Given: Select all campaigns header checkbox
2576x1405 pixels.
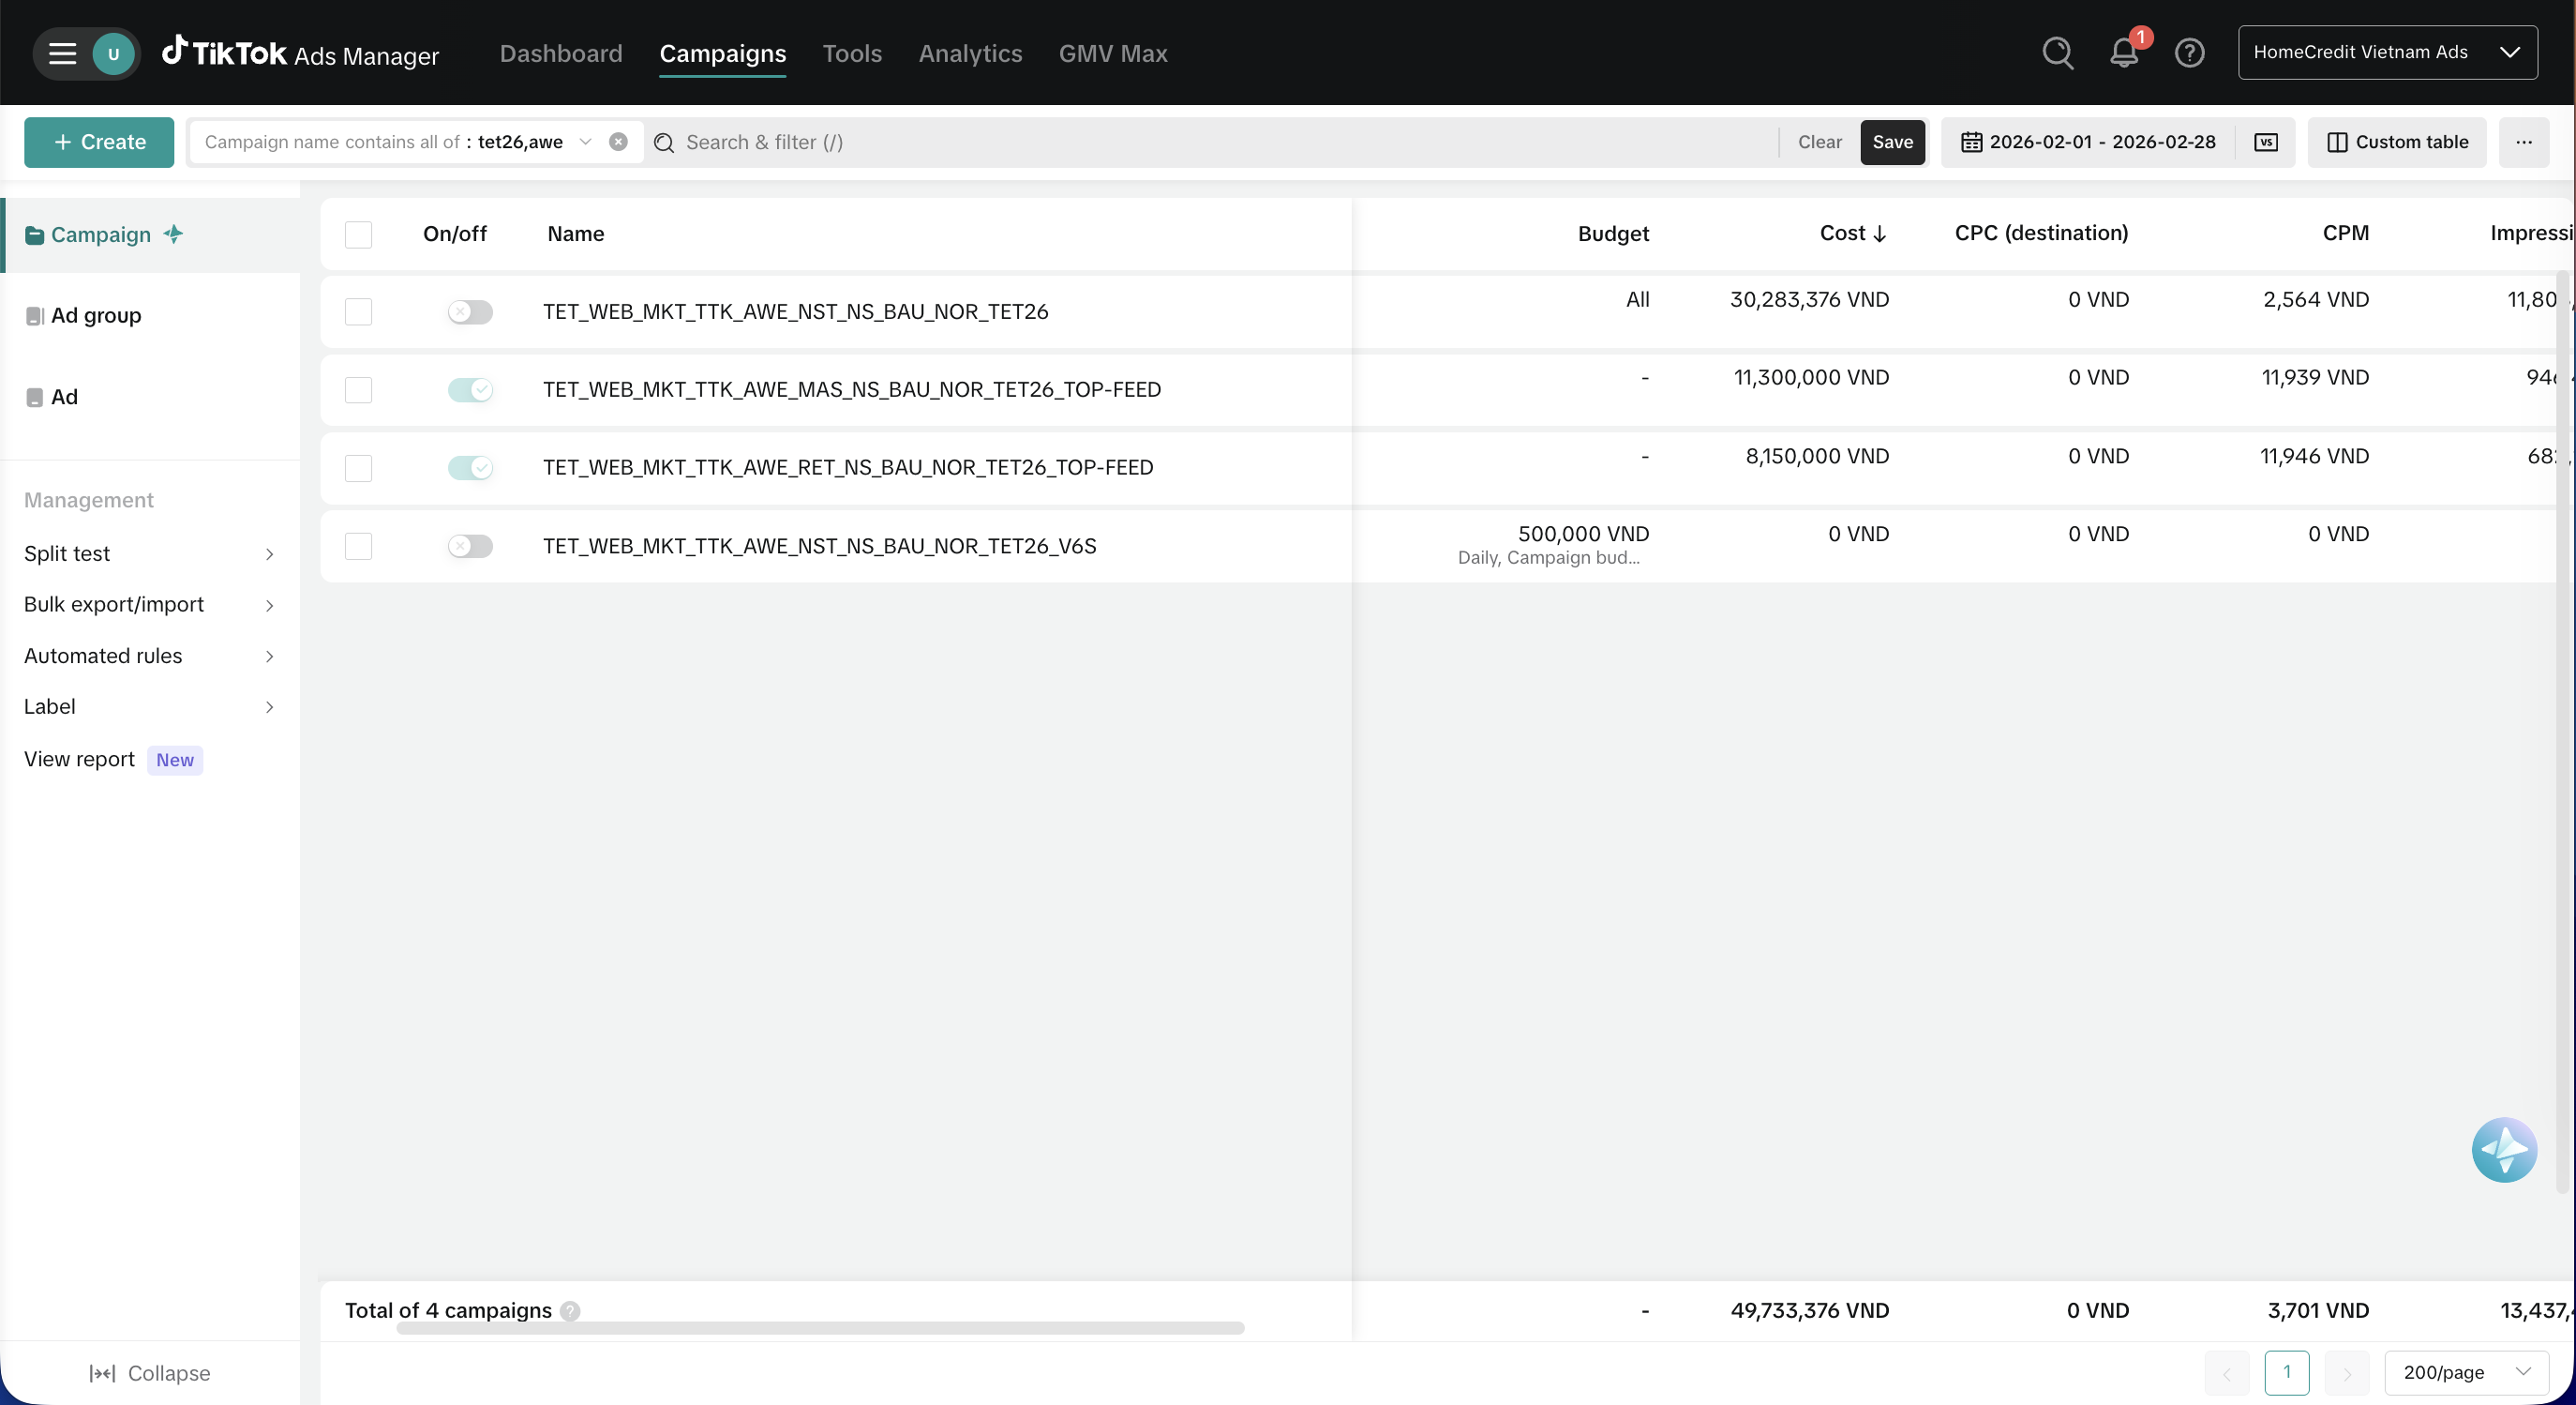Looking at the screenshot, I should coord(358,234).
